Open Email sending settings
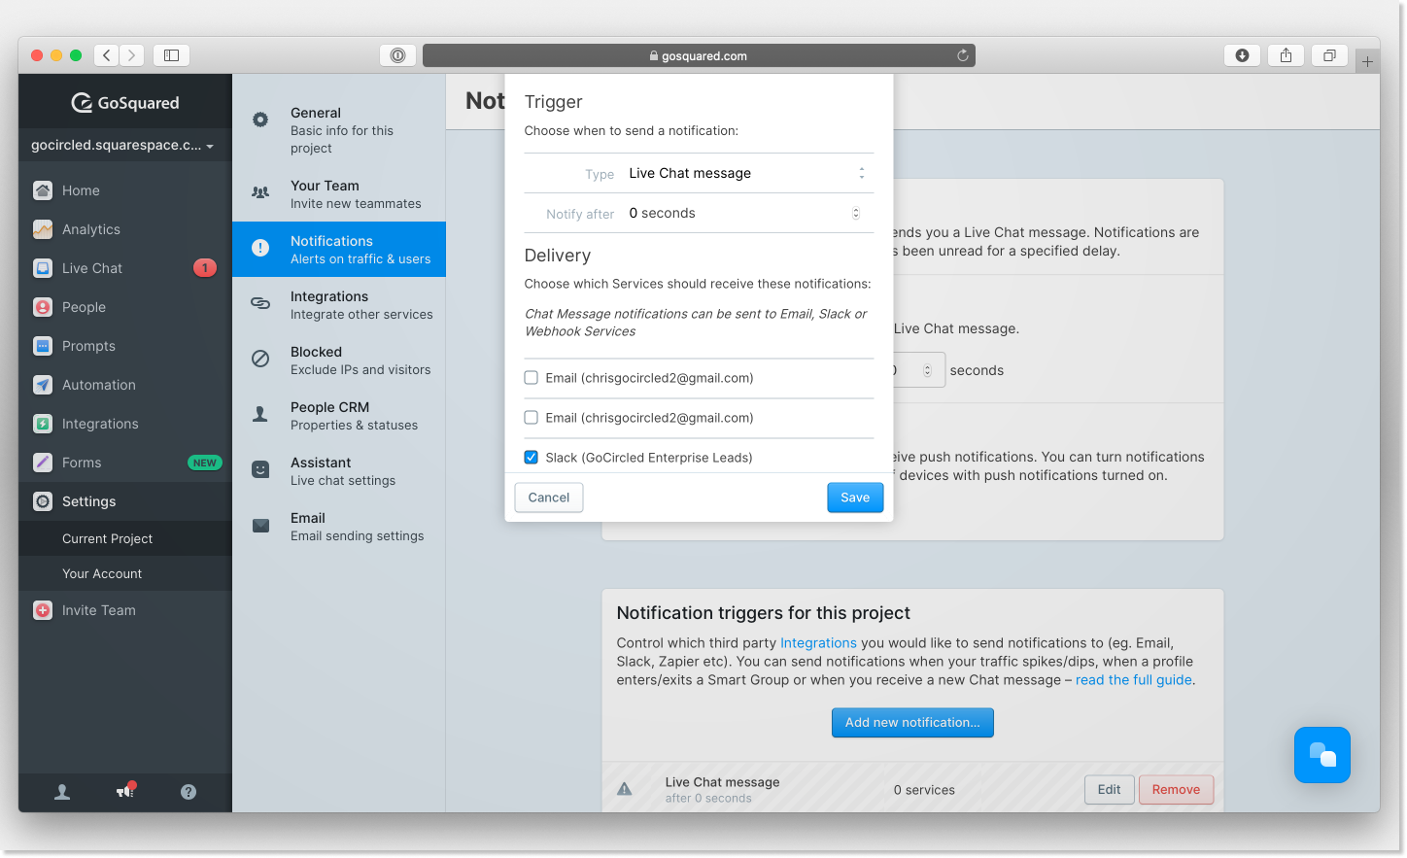The height and width of the screenshot is (858, 1407). click(339, 527)
